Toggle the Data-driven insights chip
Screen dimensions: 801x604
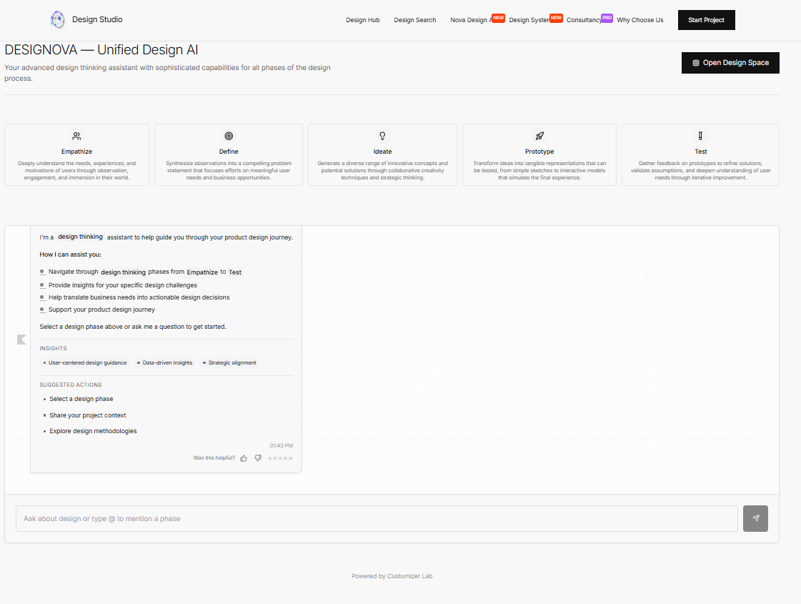[166, 362]
